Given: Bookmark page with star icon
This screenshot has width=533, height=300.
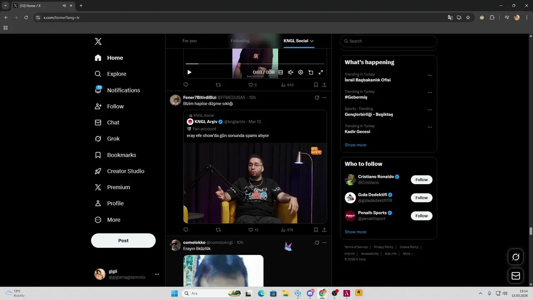Looking at the screenshot, I should [468, 17].
